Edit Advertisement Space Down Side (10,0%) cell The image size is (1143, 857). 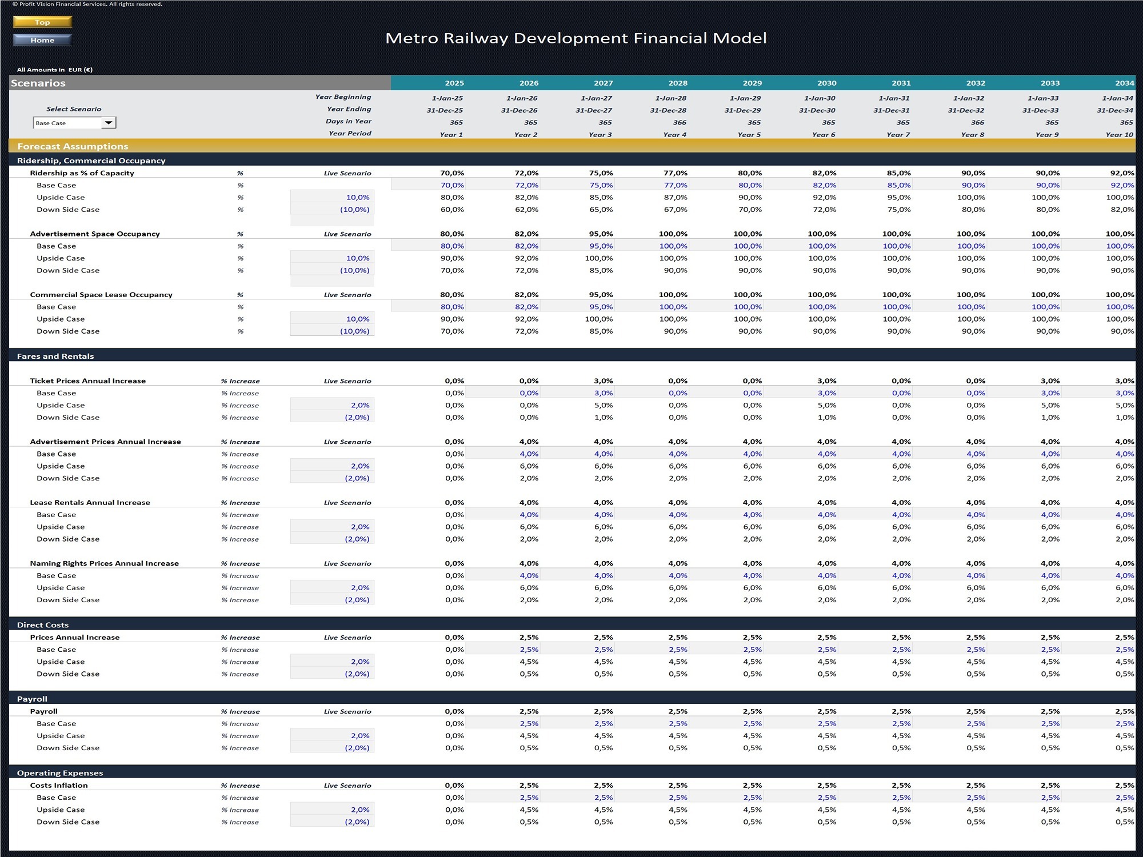click(x=332, y=270)
